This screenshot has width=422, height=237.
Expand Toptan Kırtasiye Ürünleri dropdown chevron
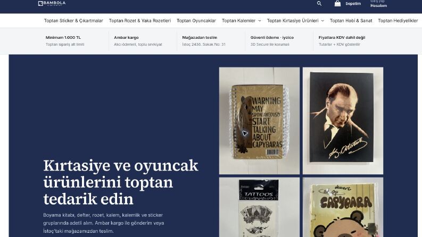coord(322,21)
